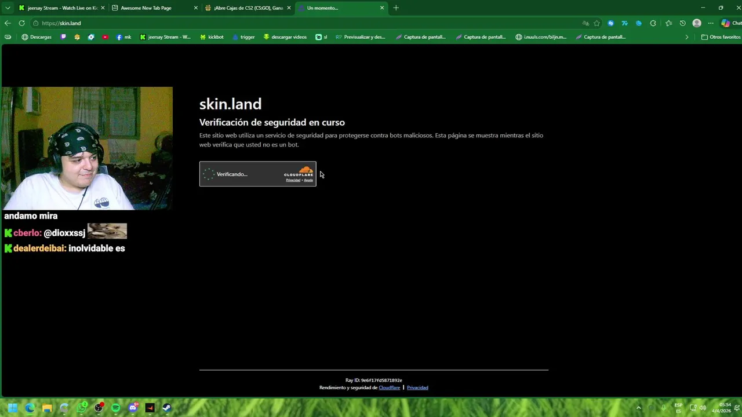Screen dimensions: 742x417
Task: Open the tab search dropdown arrow
Action: click(x=8, y=8)
